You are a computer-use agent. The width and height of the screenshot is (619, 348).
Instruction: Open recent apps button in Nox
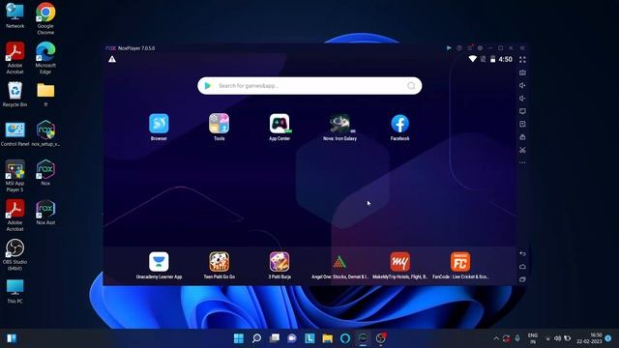click(x=522, y=279)
